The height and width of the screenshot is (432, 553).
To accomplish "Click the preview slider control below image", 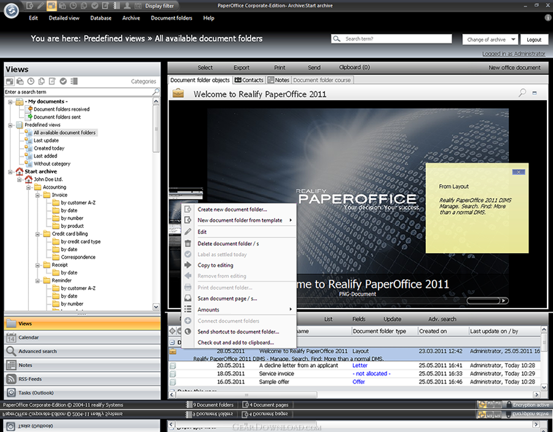I will tap(487, 300).
